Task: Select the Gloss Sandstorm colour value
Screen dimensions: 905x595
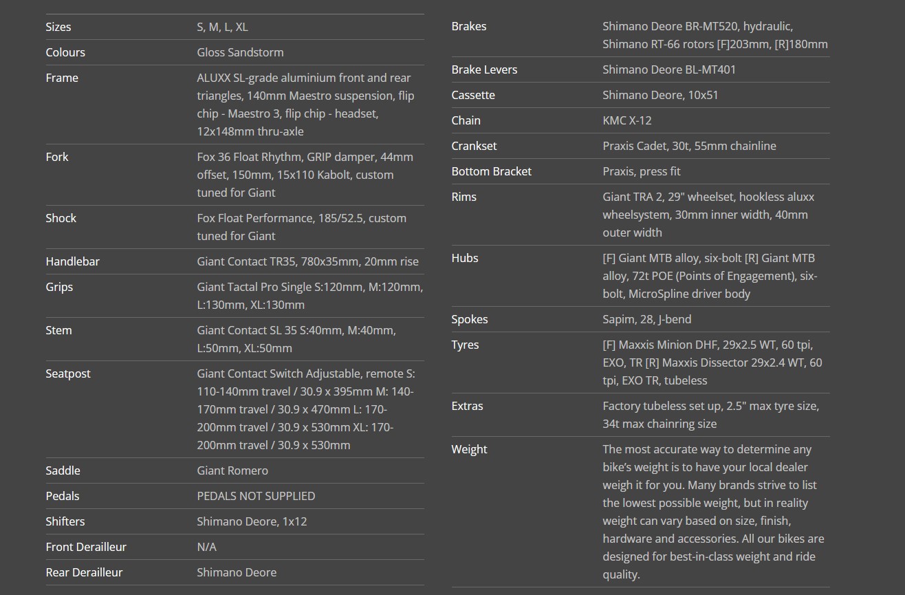Action: pyautogui.click(x=240, y=52)
